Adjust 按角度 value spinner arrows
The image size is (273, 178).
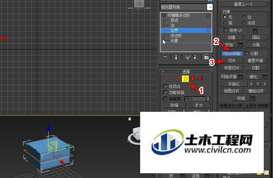208,99
